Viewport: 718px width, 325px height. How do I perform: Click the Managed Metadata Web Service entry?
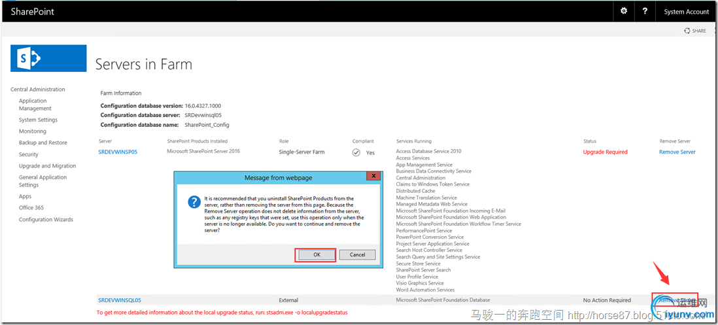click(432, 204)
